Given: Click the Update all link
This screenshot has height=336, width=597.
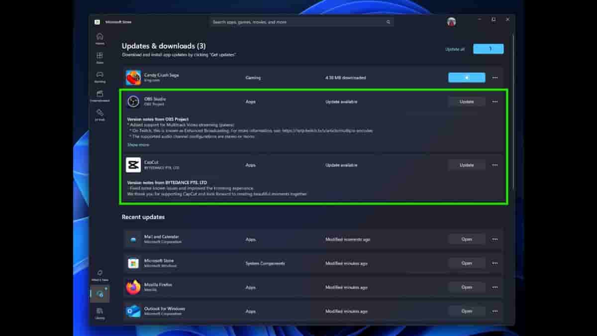Looking at the screenshot, I should 455,49.
